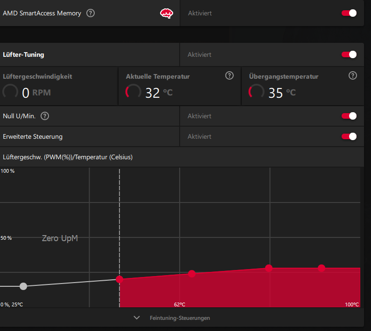Click the red brain icon beside SmartAccess Memory

167,14
